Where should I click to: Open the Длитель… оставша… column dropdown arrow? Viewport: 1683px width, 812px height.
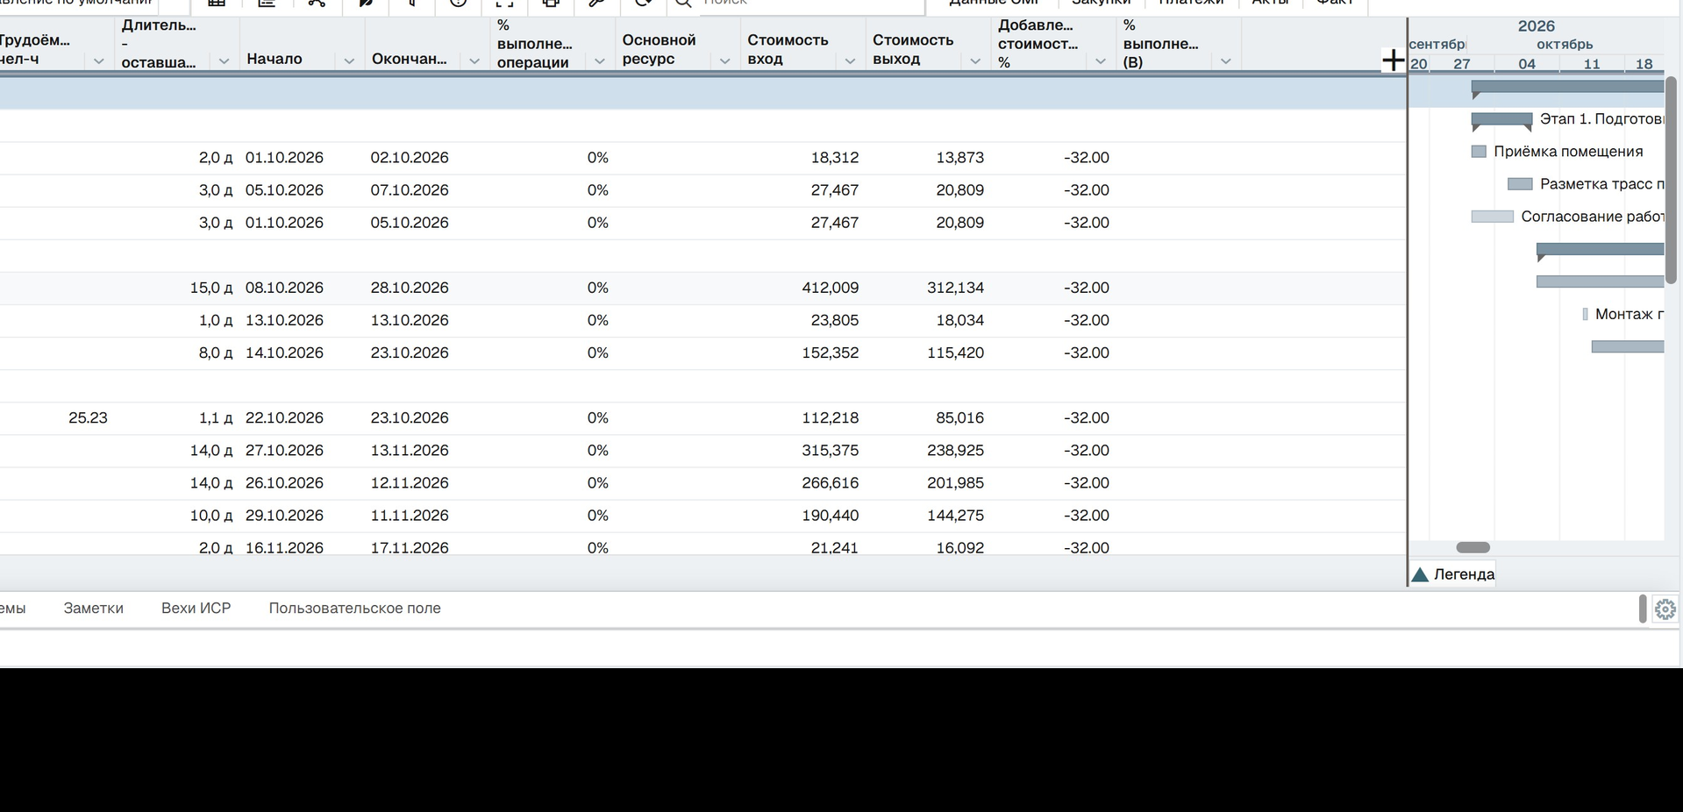[224, 61]
